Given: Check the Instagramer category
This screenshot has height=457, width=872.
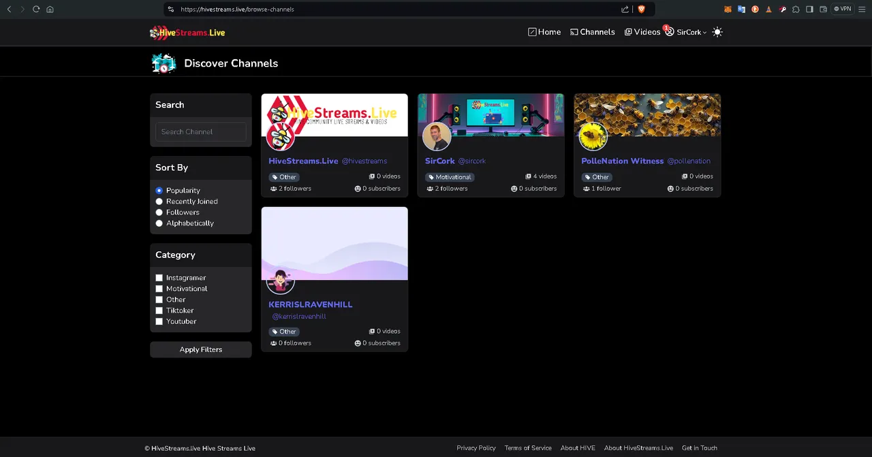Looking at the screenshot, I should click(159, 278).
